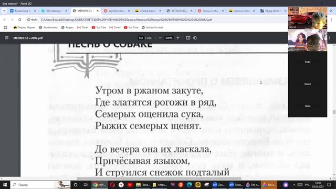
Task: Open the first Gmail bookmark
Action: (x=83, y=27)
